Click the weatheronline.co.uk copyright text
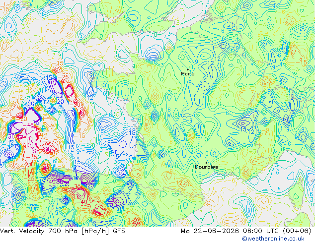The height and width of the screenshot is (243, 315). tap(273, 239)
